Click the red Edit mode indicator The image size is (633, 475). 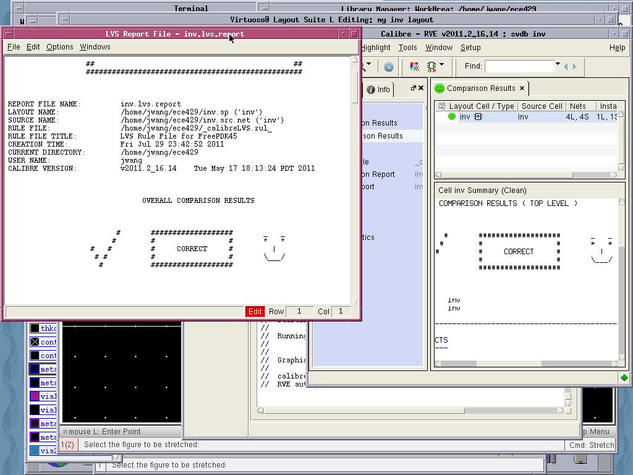[255, 312]
